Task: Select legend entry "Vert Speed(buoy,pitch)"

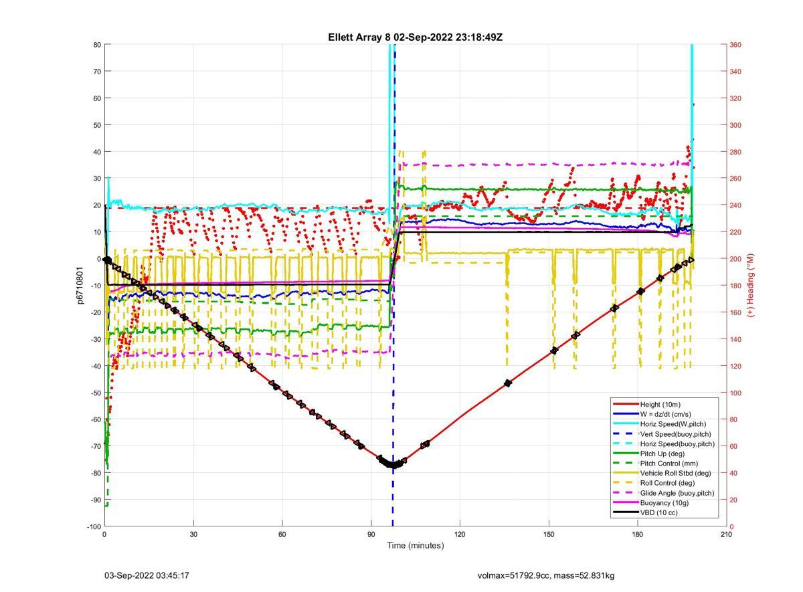Action: pyautogui.click(x=676, y=434)
